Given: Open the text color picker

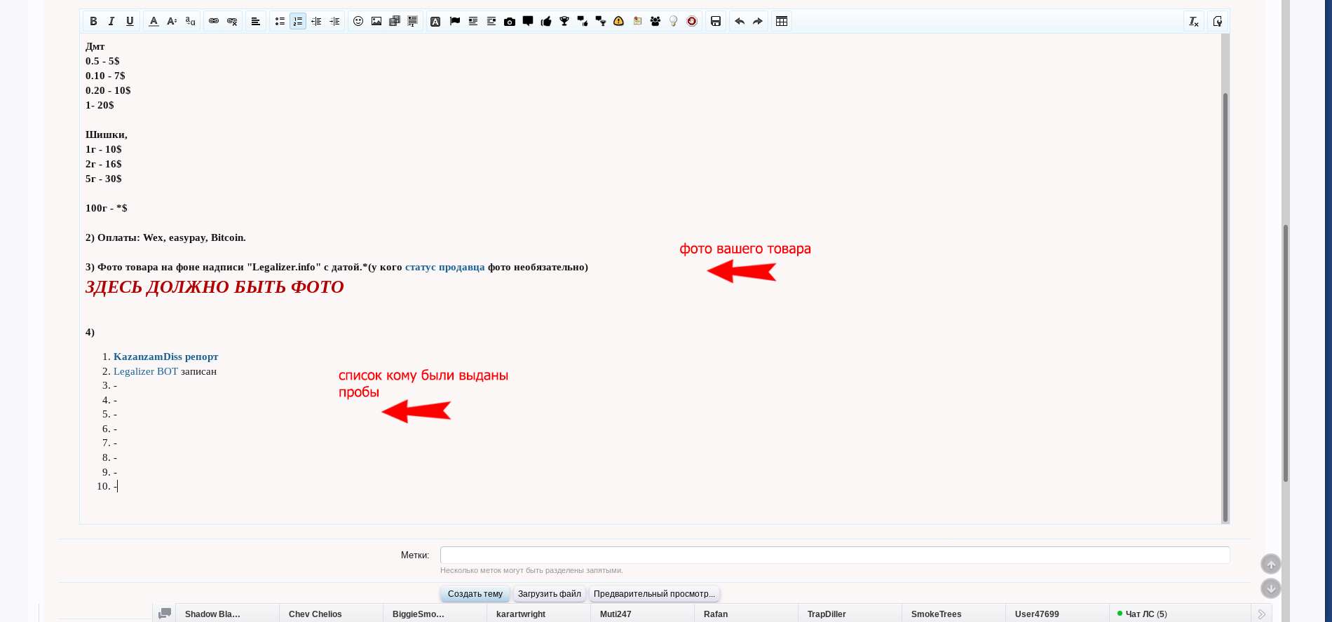Looking at the screenshot, I should coord(154,21).
